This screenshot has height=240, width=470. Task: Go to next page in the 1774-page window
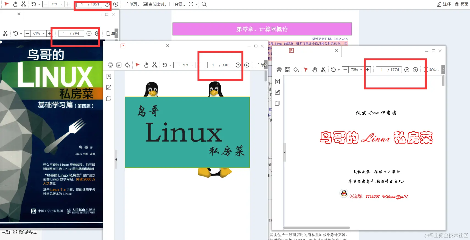pos(415,70)
